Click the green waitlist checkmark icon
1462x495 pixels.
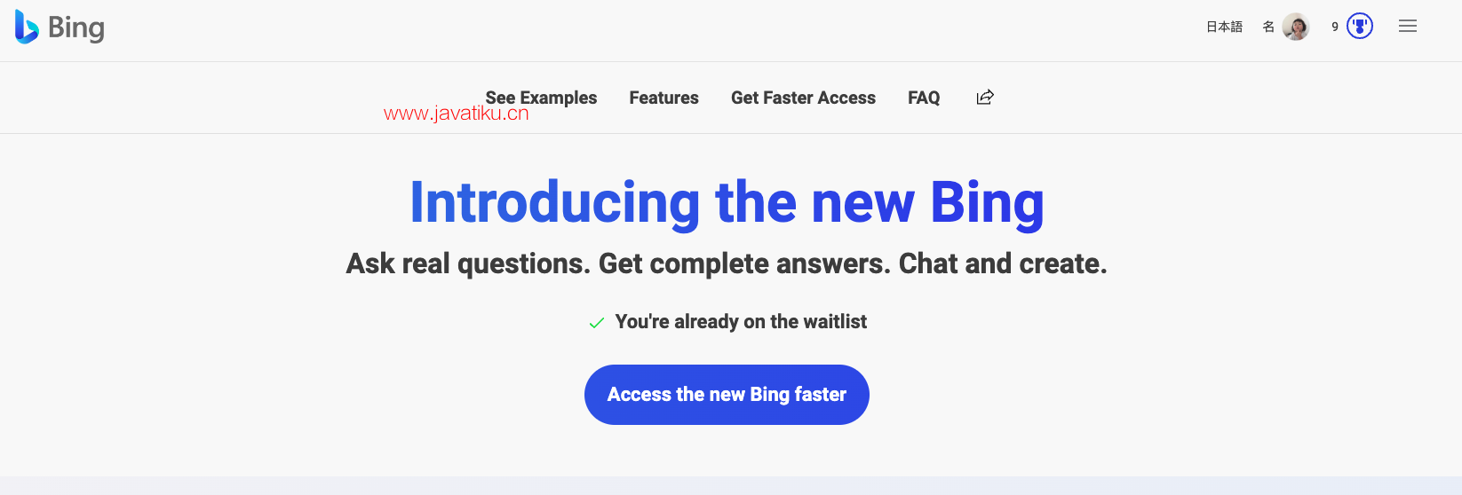point(597,323)
